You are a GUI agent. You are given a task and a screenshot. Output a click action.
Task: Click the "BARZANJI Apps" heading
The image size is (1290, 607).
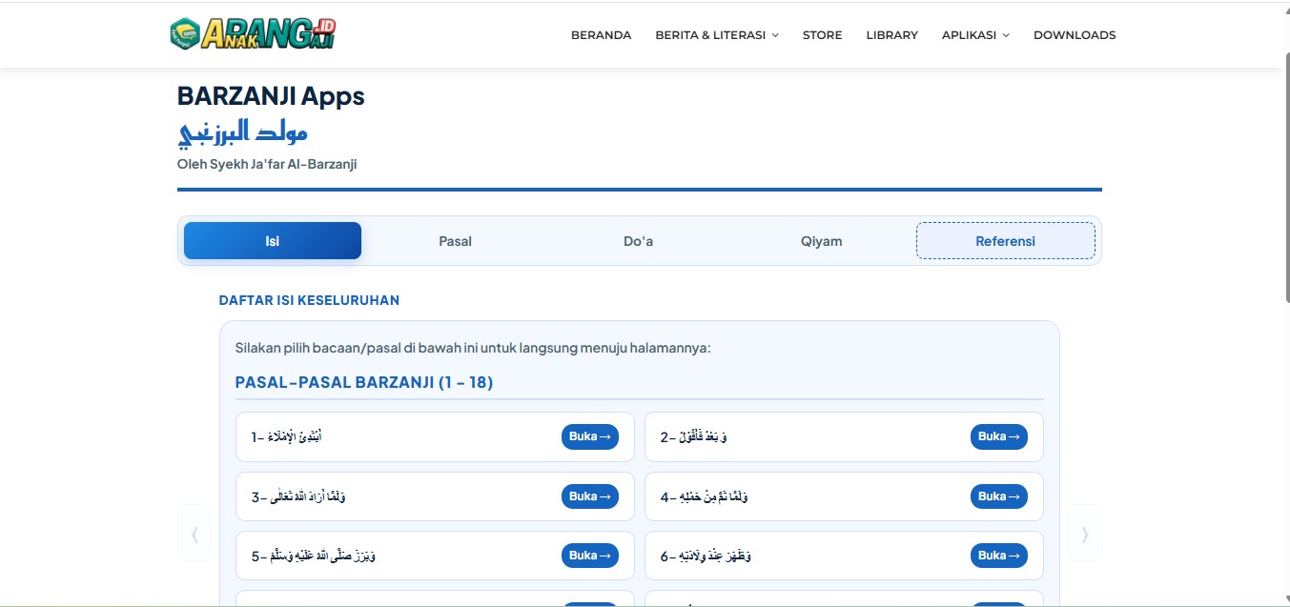pyautogui.click(x=271, y=96)
